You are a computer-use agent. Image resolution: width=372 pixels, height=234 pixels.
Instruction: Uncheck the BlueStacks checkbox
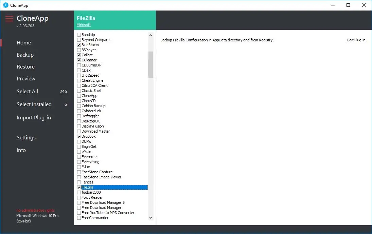(x=79, y=45)
